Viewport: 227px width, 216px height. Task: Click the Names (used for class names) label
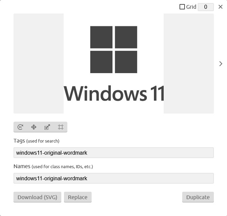[x=53, y=166]
